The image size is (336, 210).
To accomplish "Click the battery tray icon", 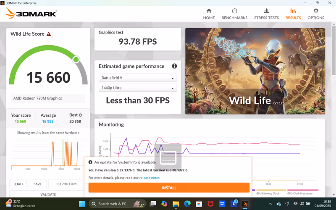I will [308, 204].
